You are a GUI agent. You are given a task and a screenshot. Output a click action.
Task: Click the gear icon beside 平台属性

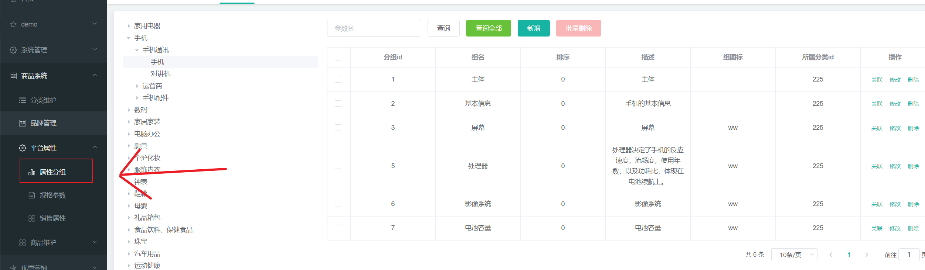tap(23, 148)
